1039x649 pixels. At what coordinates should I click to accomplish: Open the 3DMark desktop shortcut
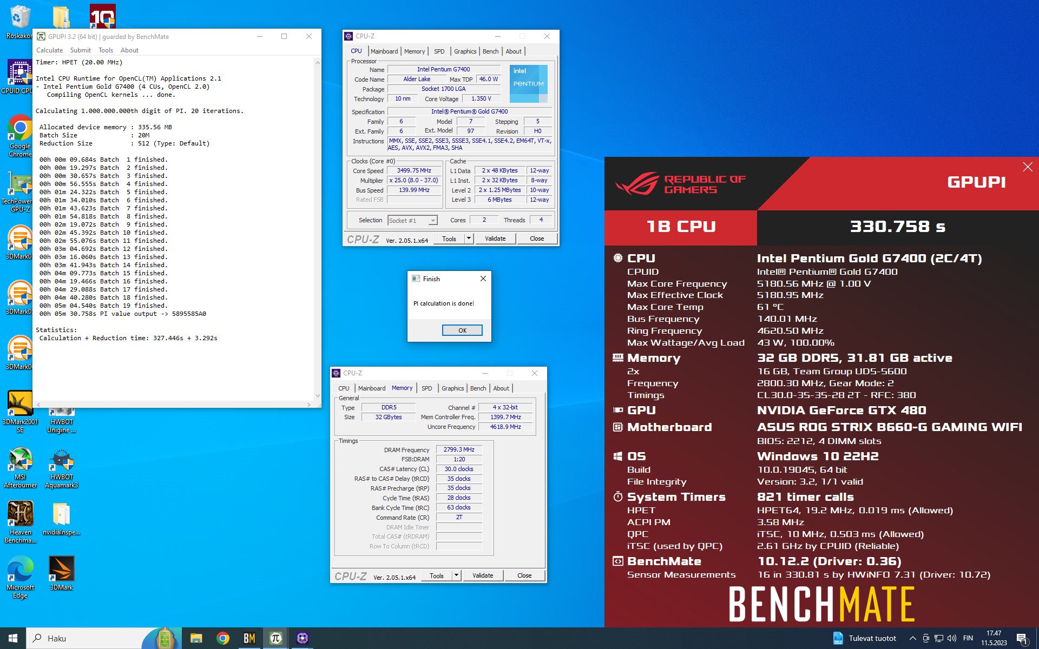pos(61,573)
